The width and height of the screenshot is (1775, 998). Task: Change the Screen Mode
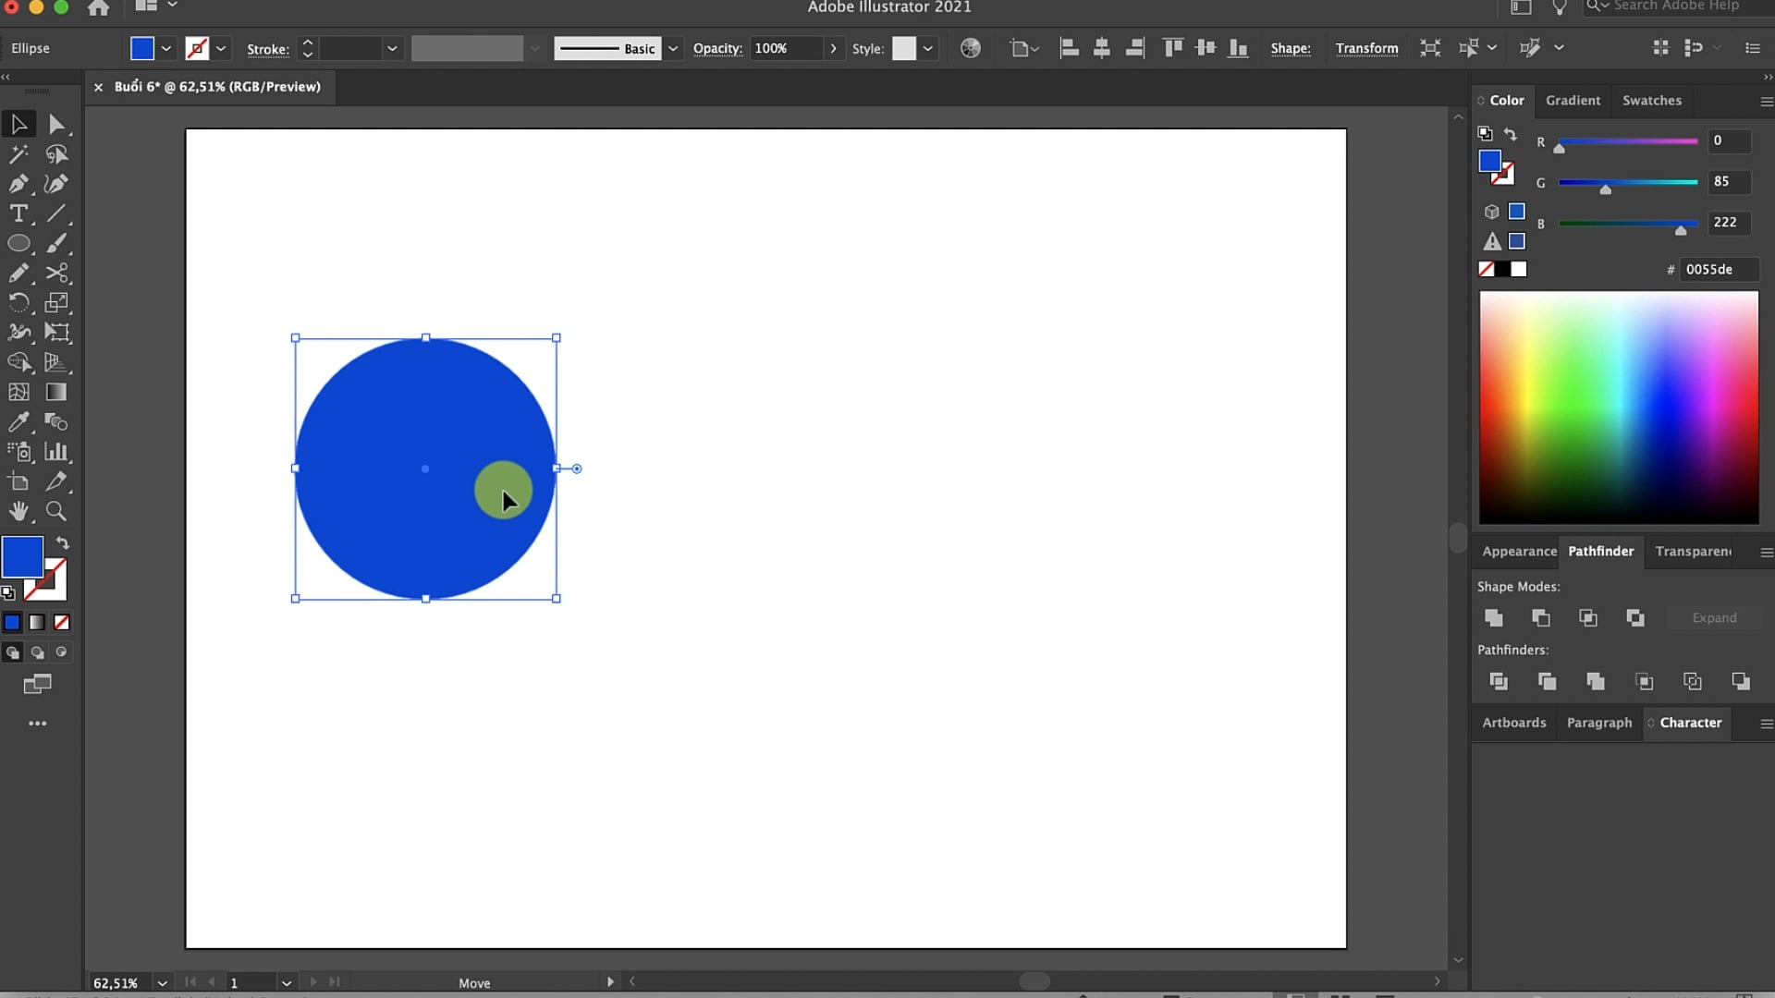[38, 685]
